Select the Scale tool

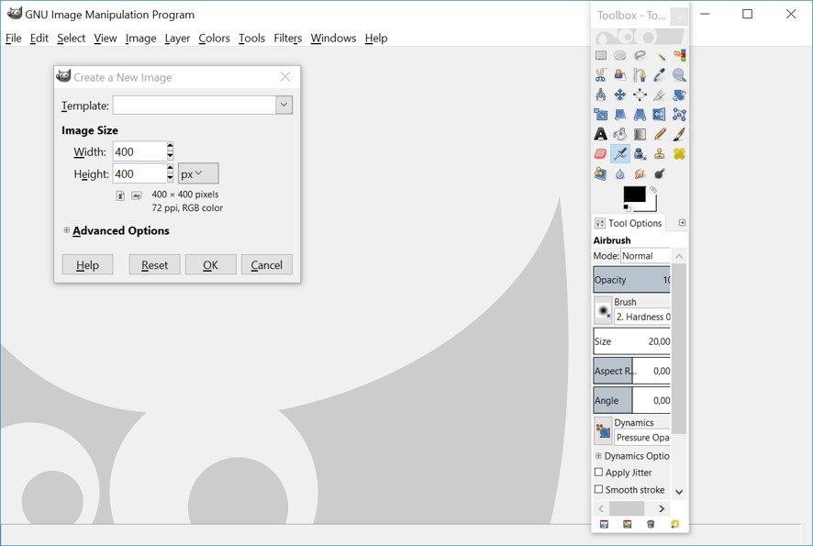click(x=600, y=115)
